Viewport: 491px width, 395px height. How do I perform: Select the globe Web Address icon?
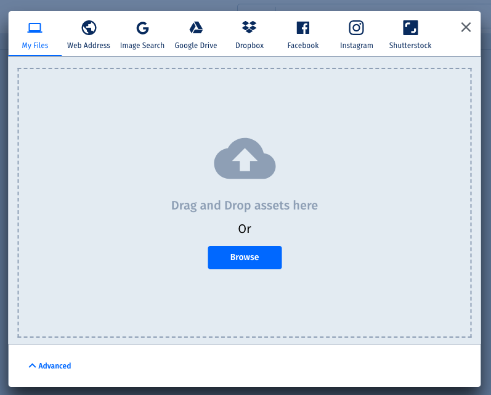pos(89,28)
